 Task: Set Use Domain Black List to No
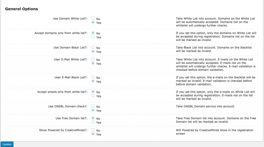(x=93, y=47)
